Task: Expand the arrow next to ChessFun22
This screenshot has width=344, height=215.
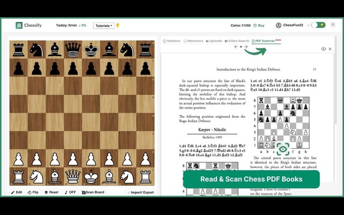Action: click(x=308, y=25)
